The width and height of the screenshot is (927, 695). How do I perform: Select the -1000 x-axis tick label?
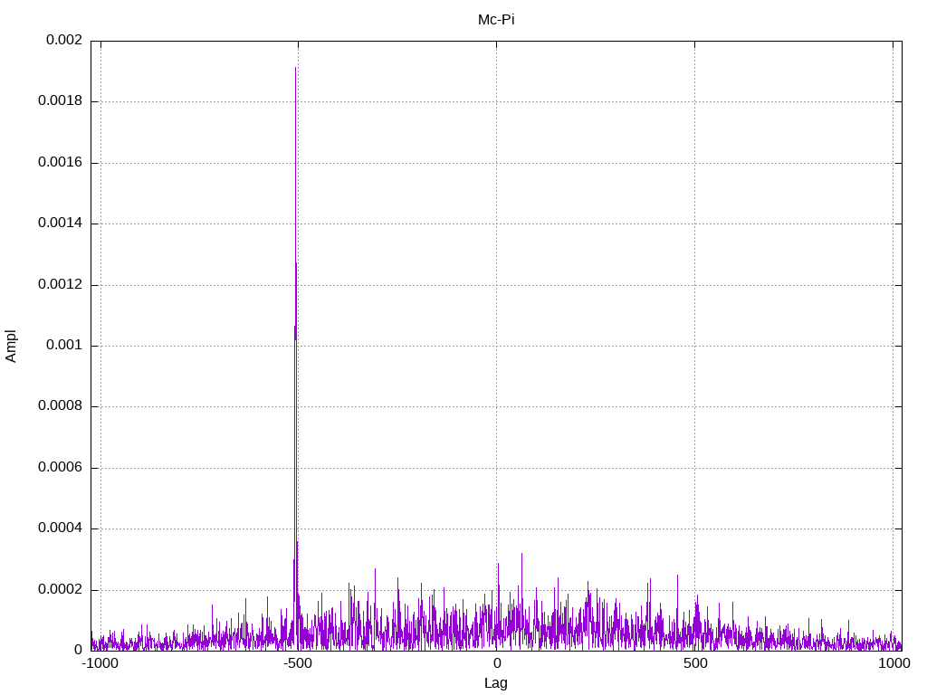[100, 663]
